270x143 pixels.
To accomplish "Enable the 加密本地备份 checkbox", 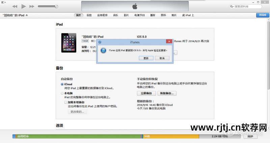I will click(x=66, y=102).
